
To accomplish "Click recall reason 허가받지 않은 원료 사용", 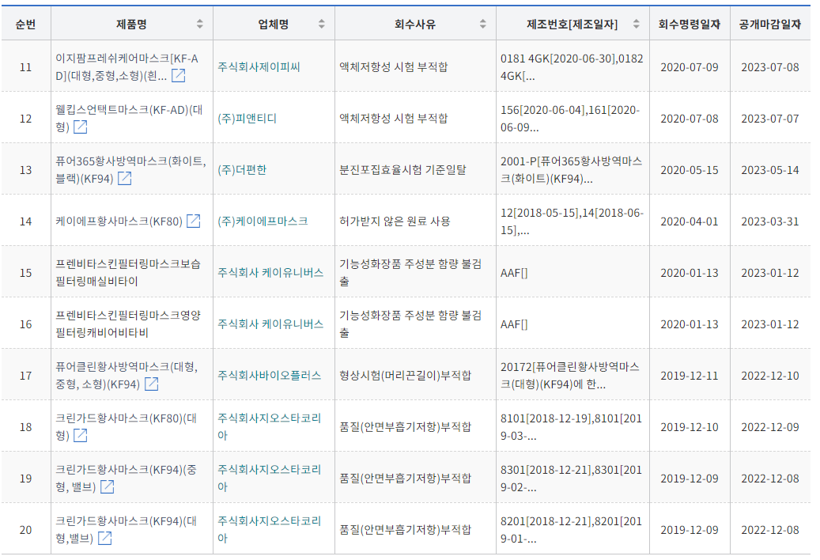I will point(395,221).
